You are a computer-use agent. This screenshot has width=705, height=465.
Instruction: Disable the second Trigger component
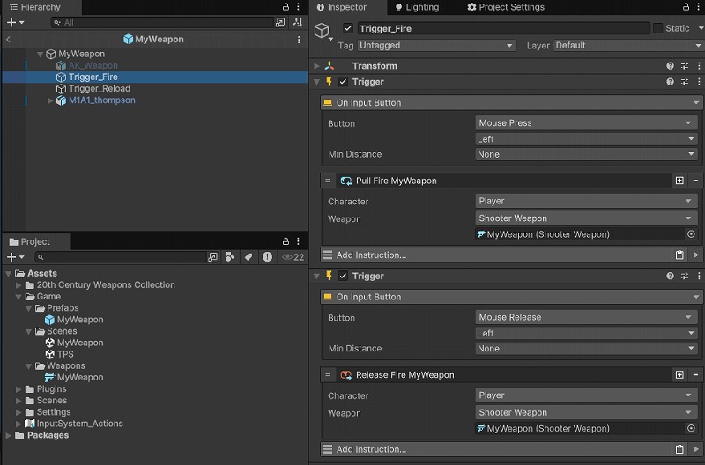(x=343, y=276)
